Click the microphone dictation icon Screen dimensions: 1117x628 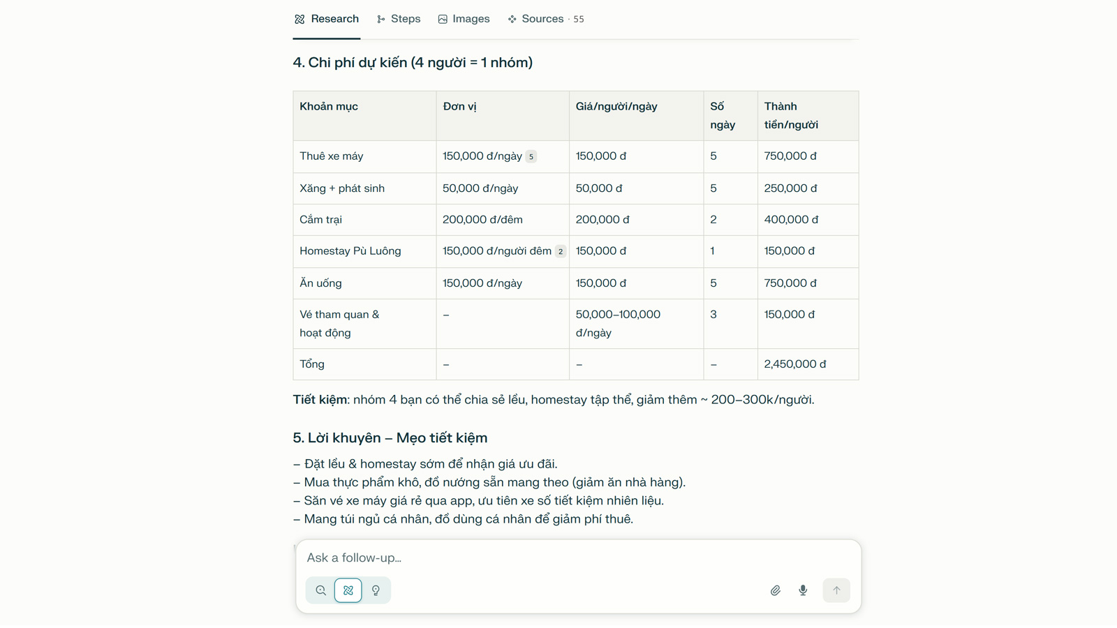coord(803,590)
